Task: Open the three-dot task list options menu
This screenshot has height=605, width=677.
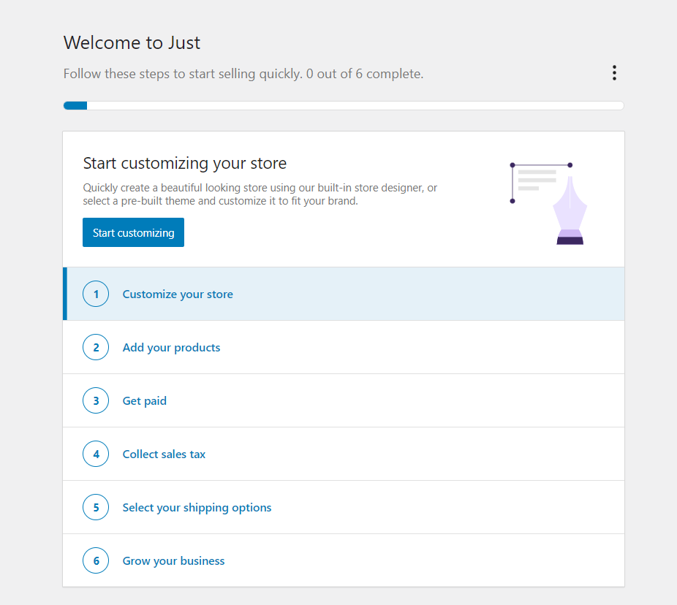Action: [614, 73]
